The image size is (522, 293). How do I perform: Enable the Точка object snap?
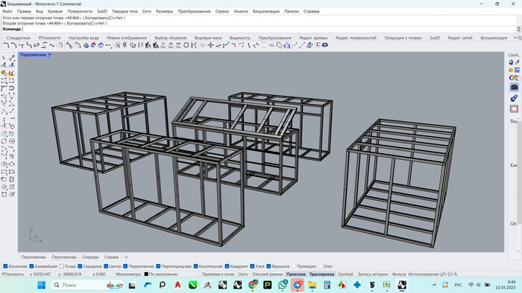[x=61, y=266]
